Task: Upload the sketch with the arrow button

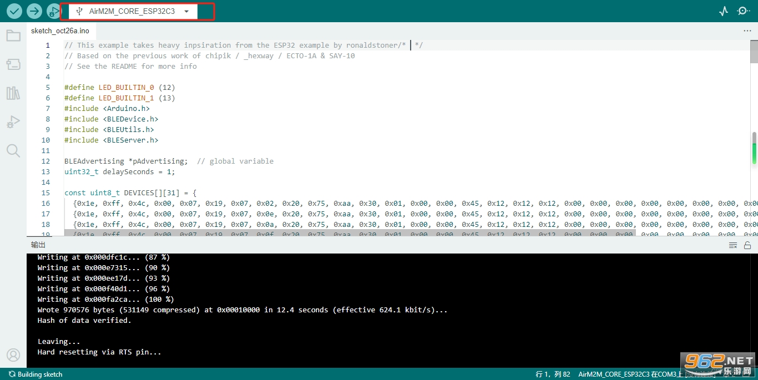Action: point(34,11)
